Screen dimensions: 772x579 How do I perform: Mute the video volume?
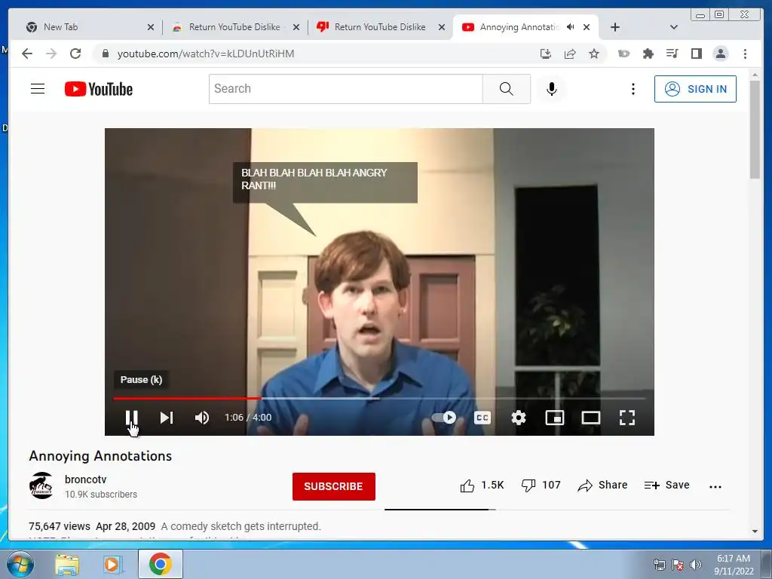click(202, 418)
